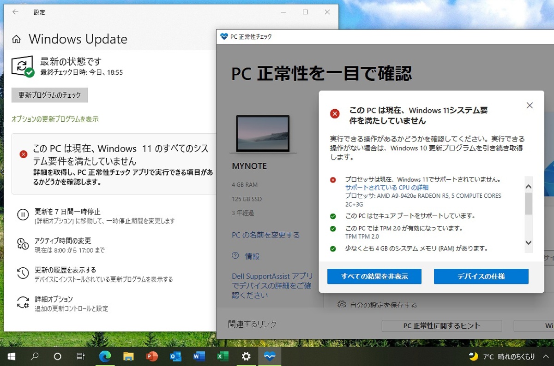The width and height of the screenshot is (554, 366).
Task: Open the Start menu
Action: [x=11, y=356]
